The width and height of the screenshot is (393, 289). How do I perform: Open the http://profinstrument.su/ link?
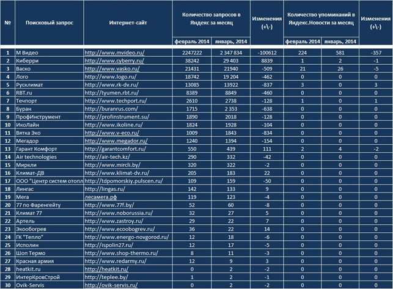[x=117, y=117]
